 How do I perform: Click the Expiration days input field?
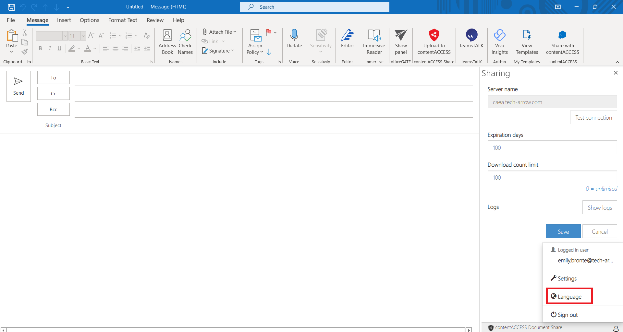[x=552, y=148]
